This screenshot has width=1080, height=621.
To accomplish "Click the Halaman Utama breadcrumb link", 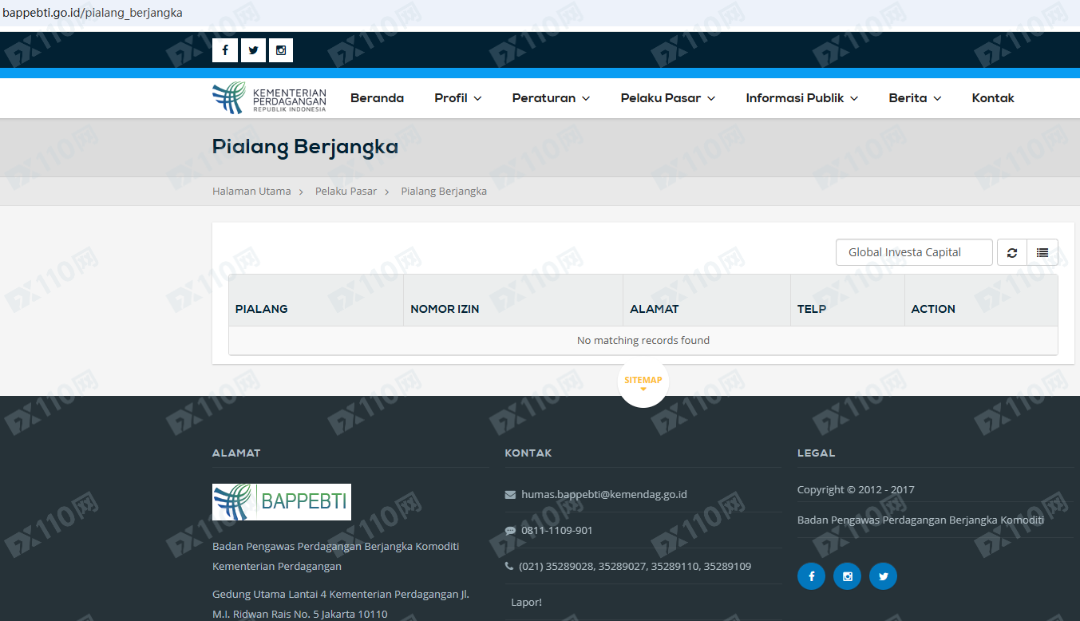I will pyautogui.click(x=251, y=192).
